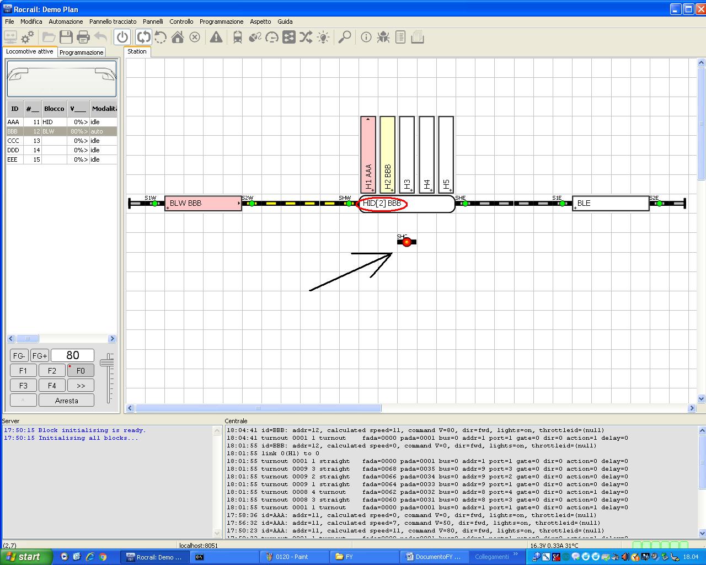Open the Controllo menu
This screenshot has width=706, height=565.
(x=181, y=22)
